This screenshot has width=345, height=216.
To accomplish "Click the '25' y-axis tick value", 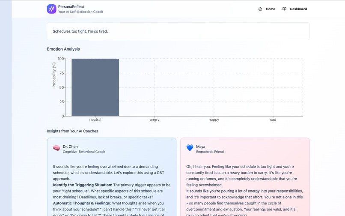I will (62, 102).
